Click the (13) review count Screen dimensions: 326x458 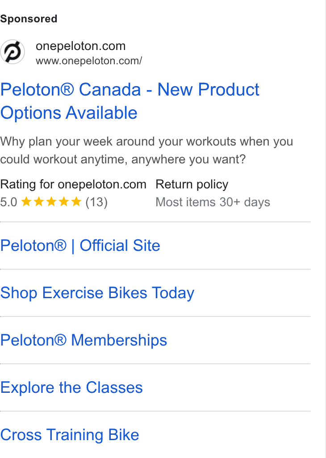[97, 202]
